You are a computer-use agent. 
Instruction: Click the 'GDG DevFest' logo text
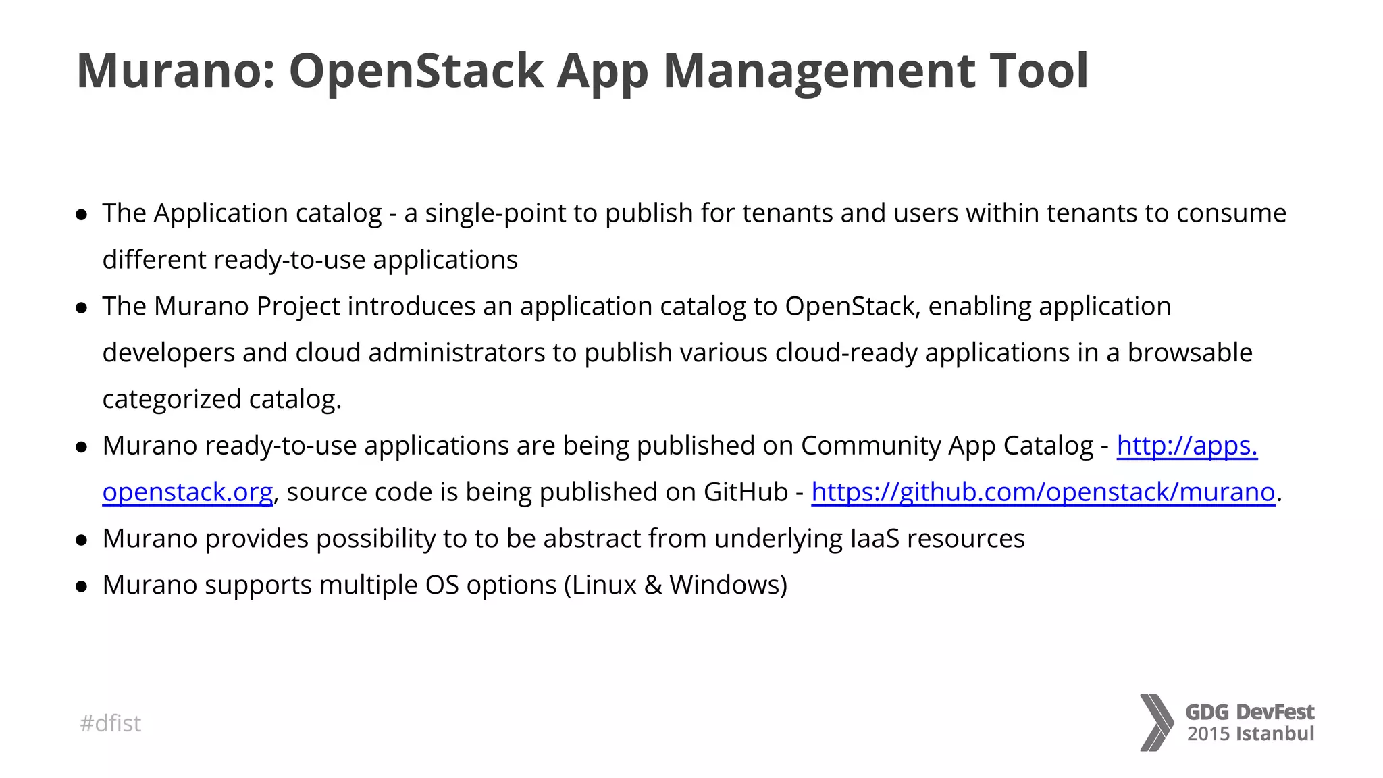point(1250,712)
